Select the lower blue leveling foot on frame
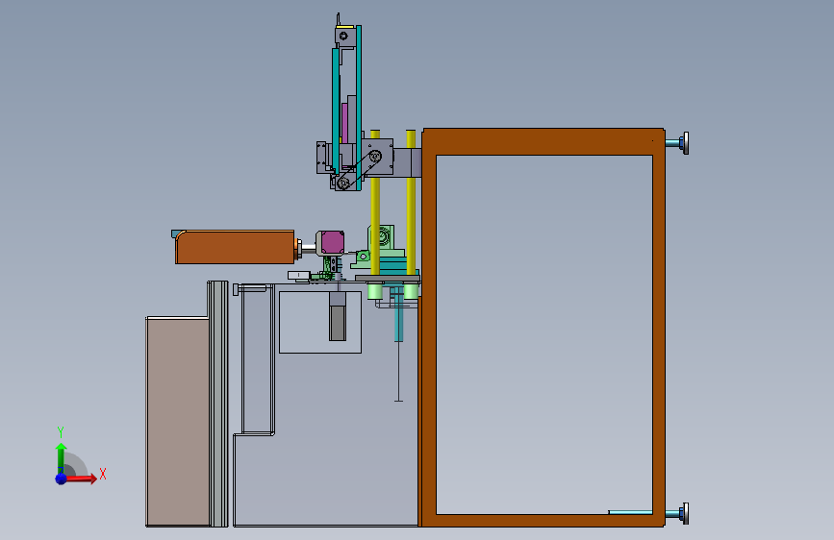Image resolution: width=834 pixels, height=540 pixels. pyautogui.click(x=677, y=513)
